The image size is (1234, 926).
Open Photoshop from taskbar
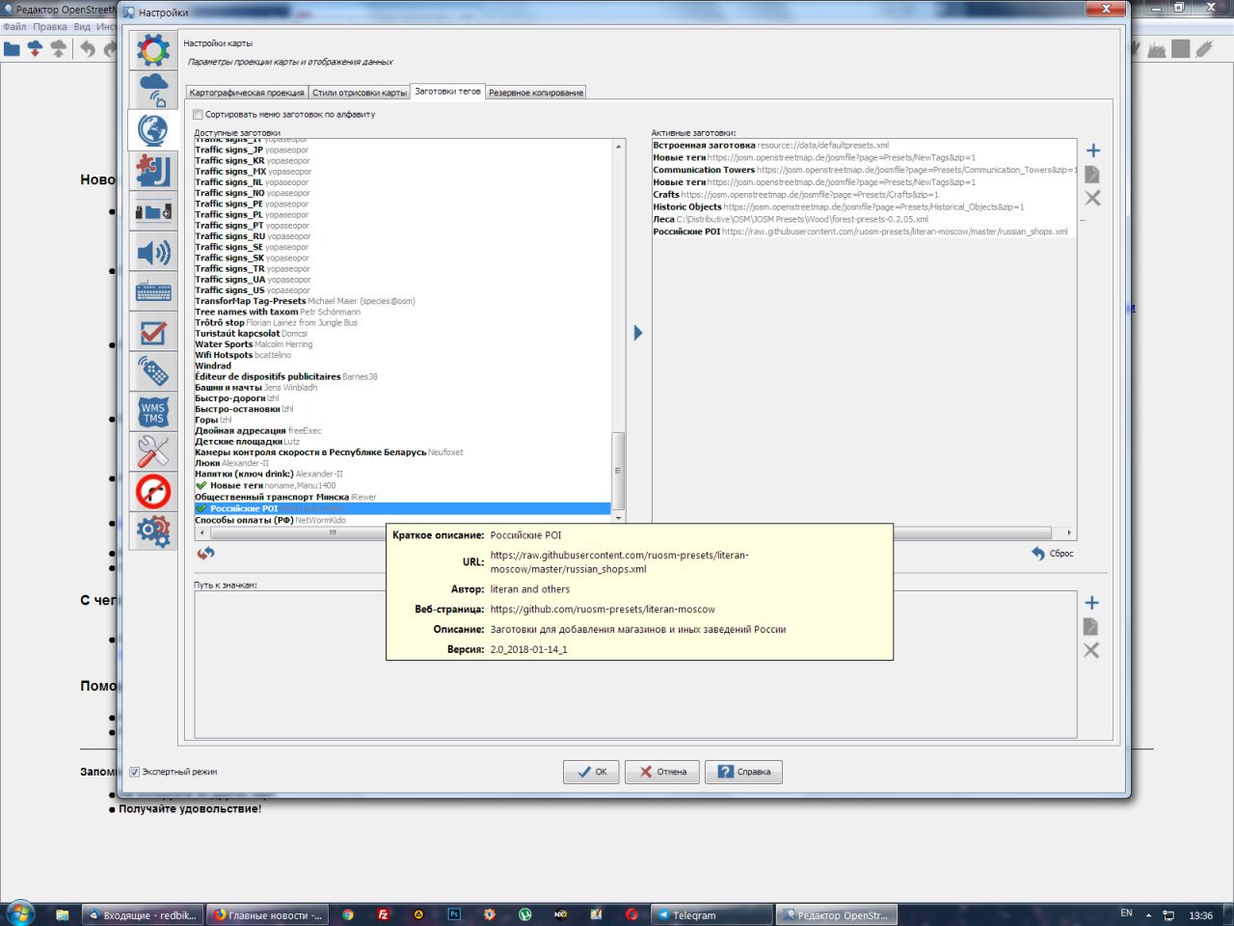(x=454, y=914)
